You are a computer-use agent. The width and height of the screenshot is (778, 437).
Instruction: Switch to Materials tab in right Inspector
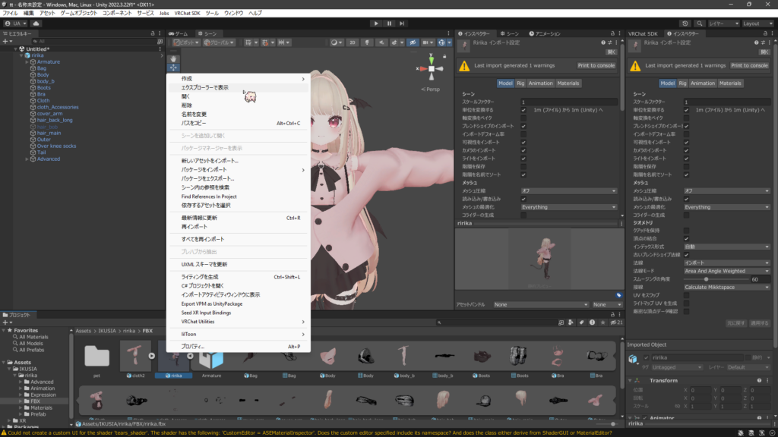tap(730, 83)
